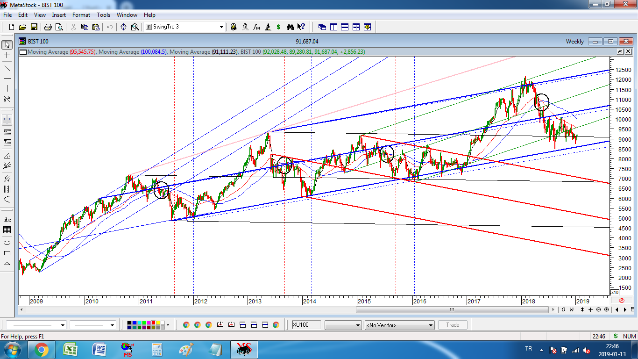
Task: Open the System Tester dollar icon
Action: click(x=279, y=27)
